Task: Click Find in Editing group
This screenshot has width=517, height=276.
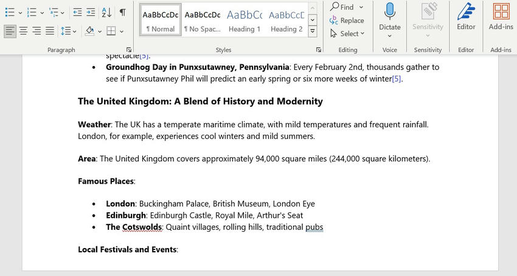Action: [342, 7]
